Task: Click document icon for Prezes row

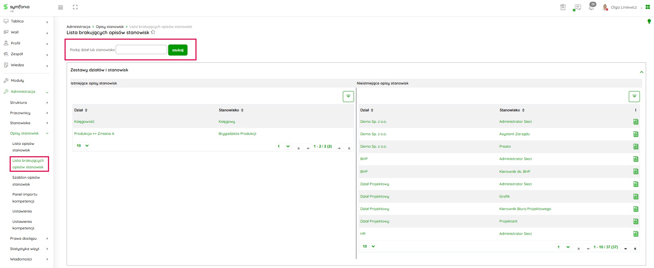Action: [x=635, y=147]
